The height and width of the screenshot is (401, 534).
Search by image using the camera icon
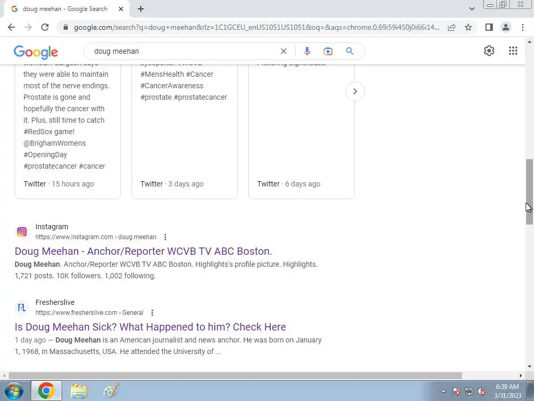(328, 51)
